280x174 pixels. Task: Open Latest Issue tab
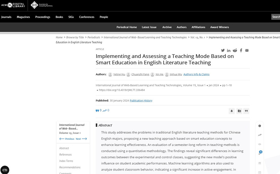(x=149, y=27)
